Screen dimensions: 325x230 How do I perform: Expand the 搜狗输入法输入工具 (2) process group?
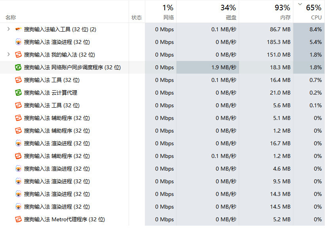[8, 29]
